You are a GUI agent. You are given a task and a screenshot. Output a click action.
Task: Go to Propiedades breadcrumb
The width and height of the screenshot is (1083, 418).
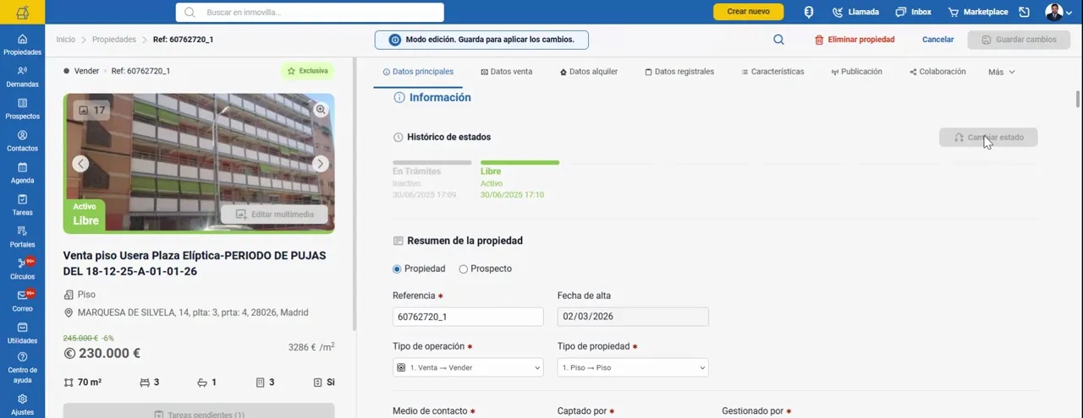pyautogui.click(x=114, y=40)
